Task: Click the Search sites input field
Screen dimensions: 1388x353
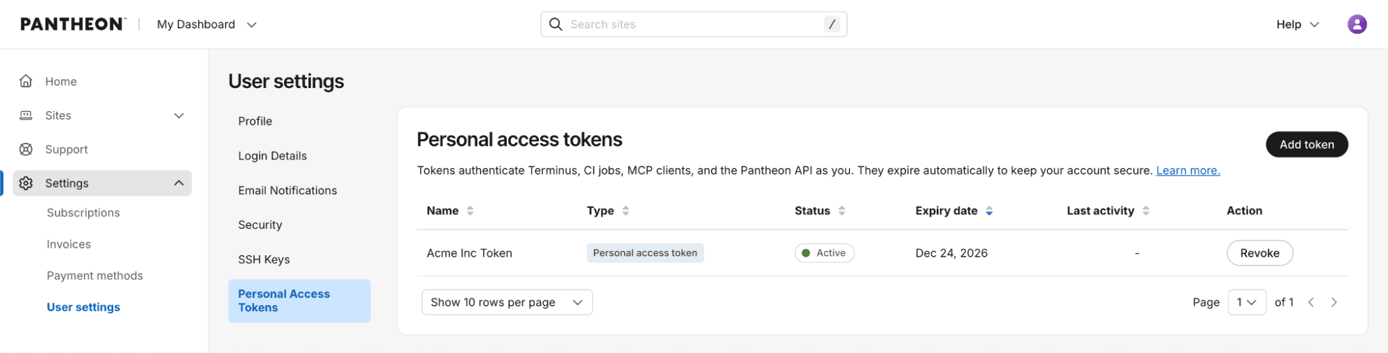Action: (x=694, y=24)
